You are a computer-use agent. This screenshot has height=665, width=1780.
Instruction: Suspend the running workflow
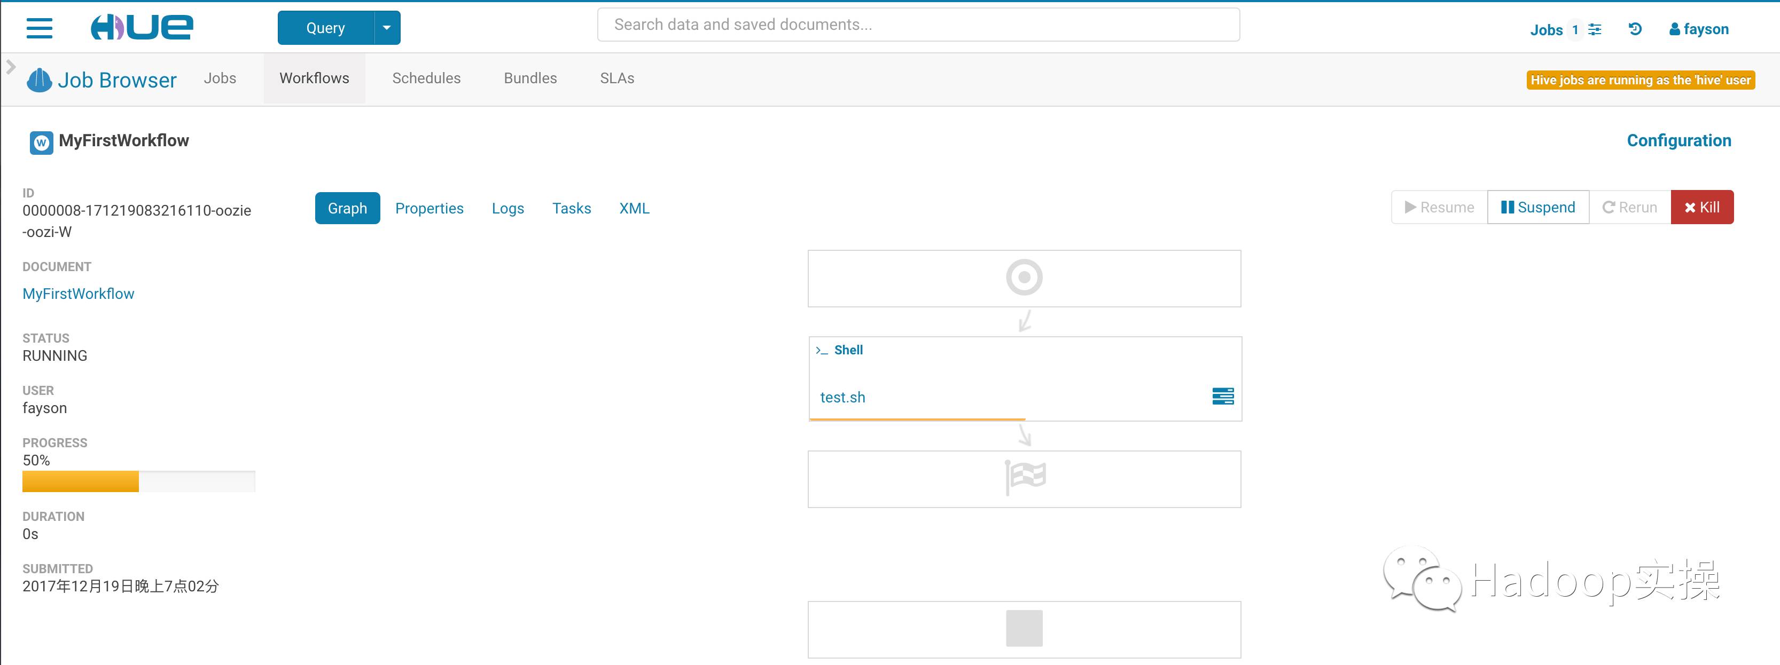1537,207
